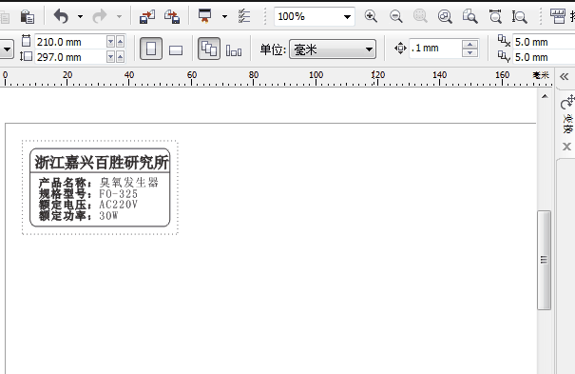This screenshot has height=374, width=575.
Task: Select the Zoom Out magnifier
Action: coord(395,16)
